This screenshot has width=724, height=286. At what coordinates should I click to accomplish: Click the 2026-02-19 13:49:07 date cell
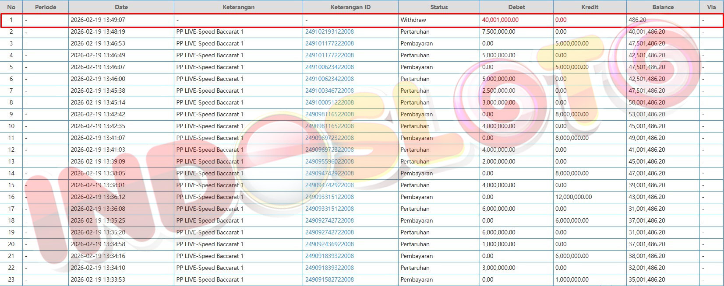coord(98,20)
